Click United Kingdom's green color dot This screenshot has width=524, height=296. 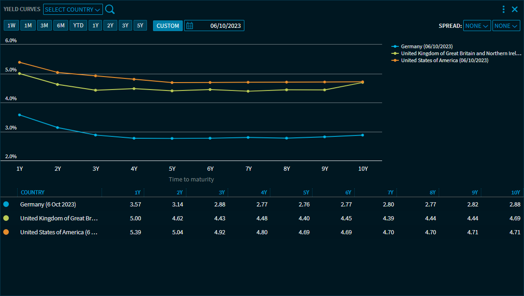[6, 218]
